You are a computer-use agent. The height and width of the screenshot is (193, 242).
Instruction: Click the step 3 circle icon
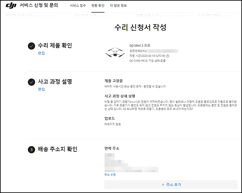click(x=31, y=150)
